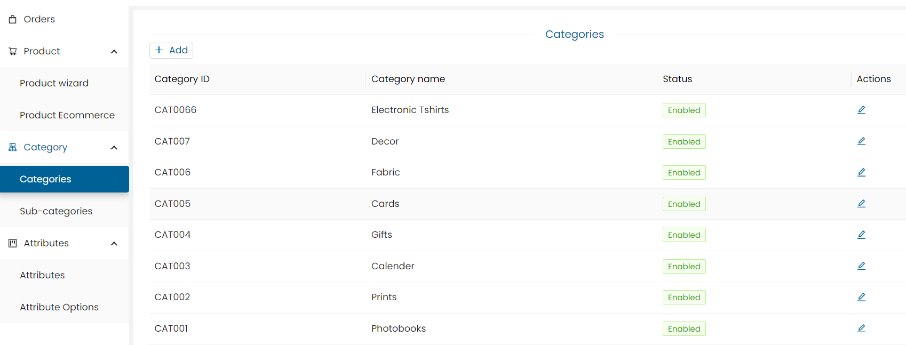Select the CAT0066 ID cell
Screen dimensions: 906x345
click(176, 110)
